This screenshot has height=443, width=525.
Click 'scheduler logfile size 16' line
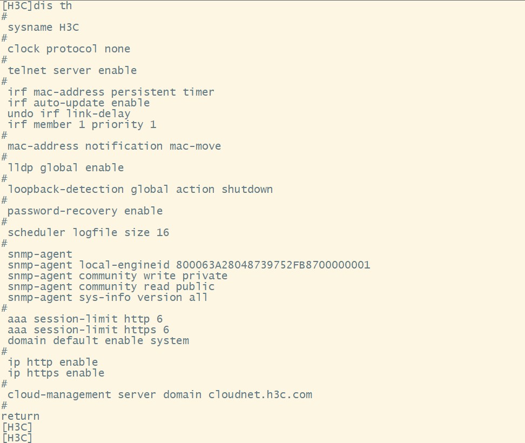click(x=88, y=232)
